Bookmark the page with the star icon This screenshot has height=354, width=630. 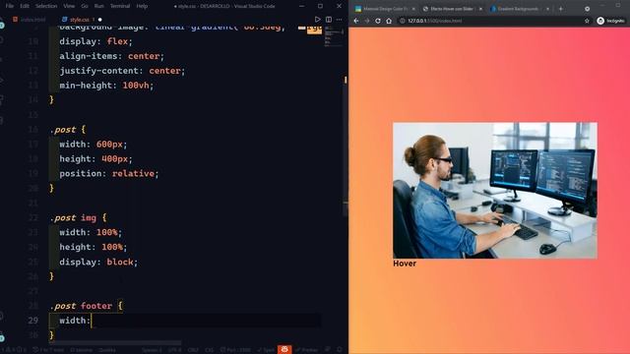[x=587, y=21]
